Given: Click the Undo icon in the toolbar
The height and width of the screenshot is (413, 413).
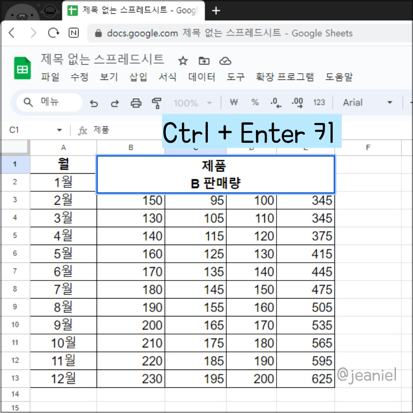Looking at the screenshot, I should pos(94,103).
